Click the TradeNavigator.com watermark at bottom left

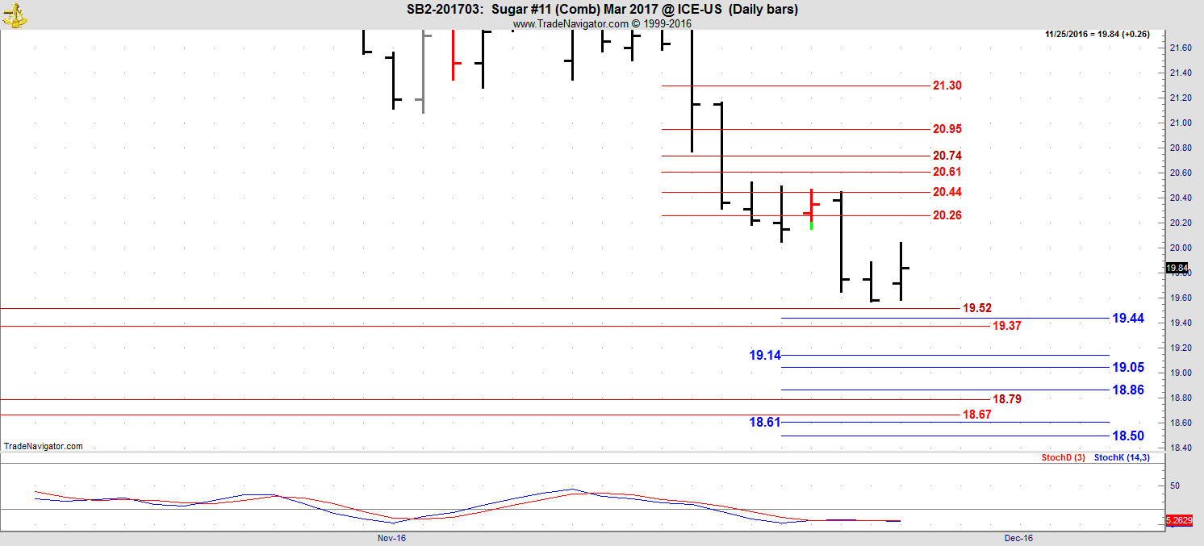point(43,446)
